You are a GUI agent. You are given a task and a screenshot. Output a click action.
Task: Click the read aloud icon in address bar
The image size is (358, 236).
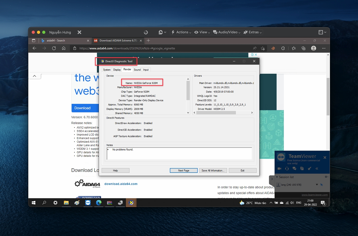(x=255, y=48)
